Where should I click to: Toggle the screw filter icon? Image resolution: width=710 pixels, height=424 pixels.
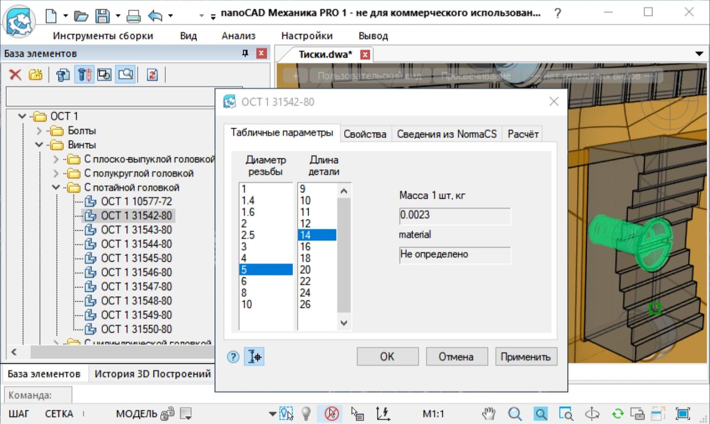[85, 75]
